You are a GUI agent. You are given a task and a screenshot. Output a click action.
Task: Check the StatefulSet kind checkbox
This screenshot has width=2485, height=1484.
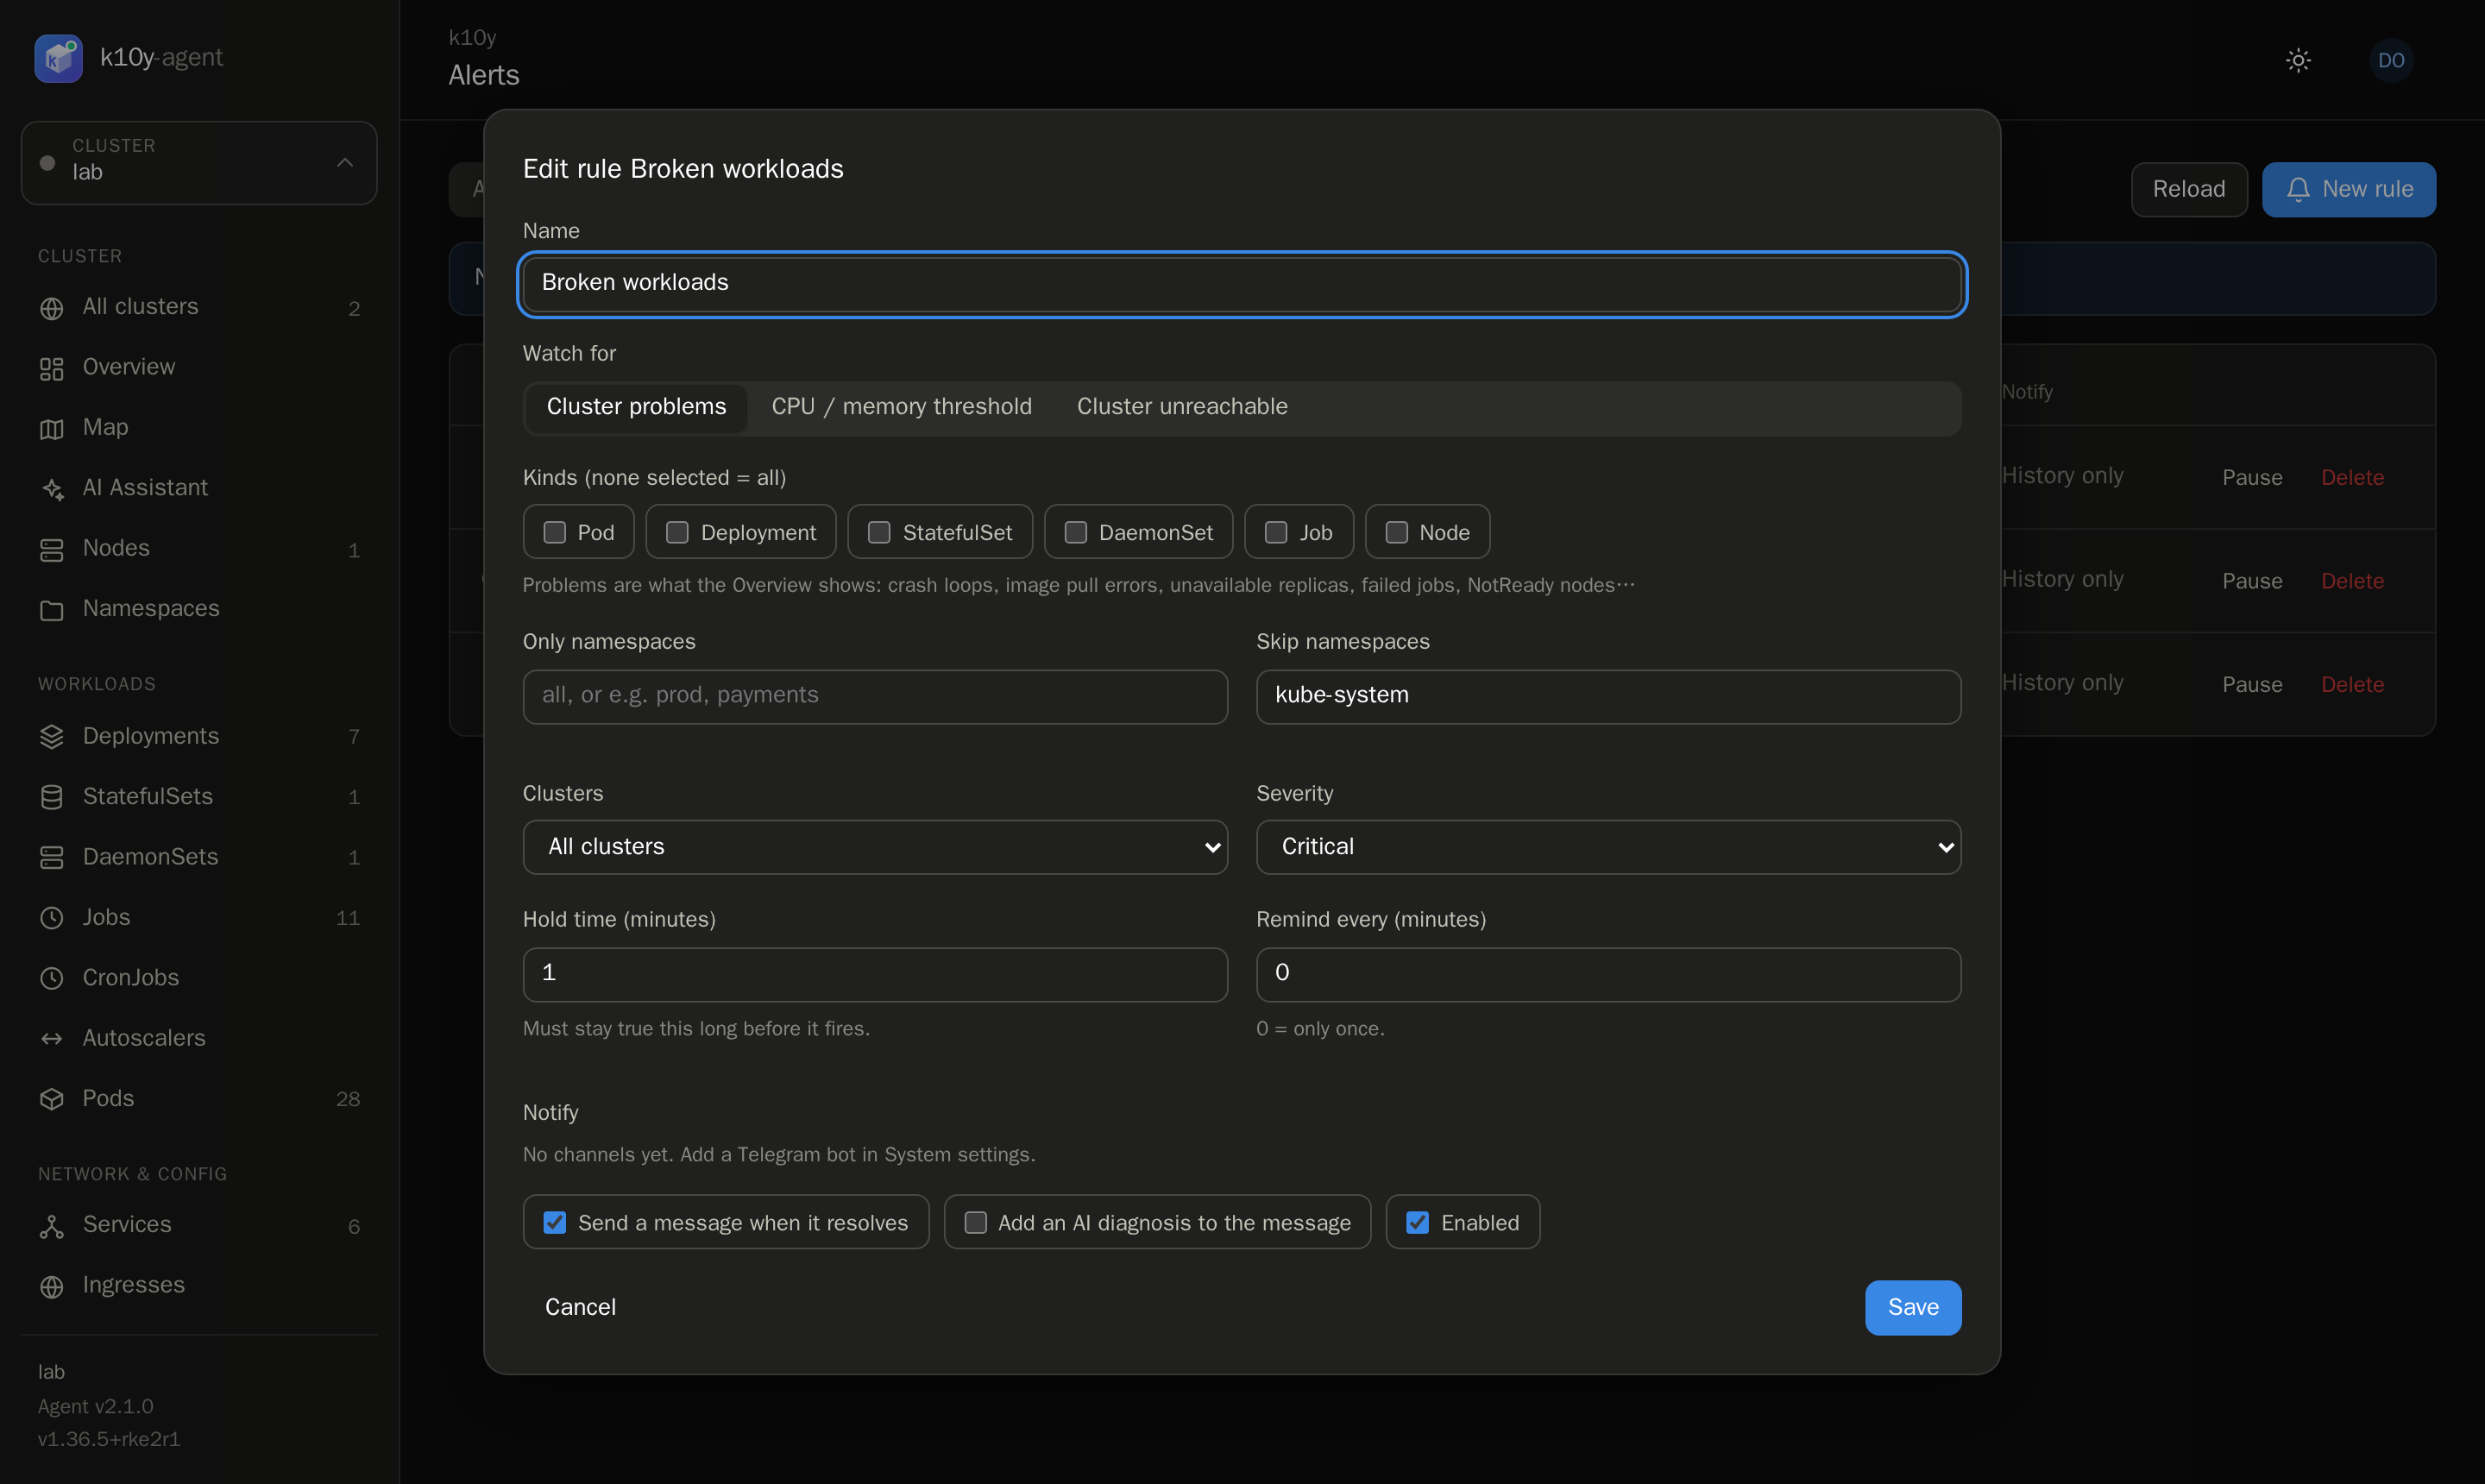click(x=879, y=532)
